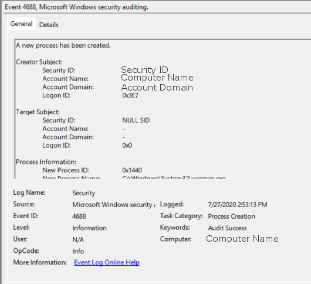311x284 pixels.
Task: Click the Logged timestamp 7/27/2020 2:53:13 PM
Action: [238, 205]
